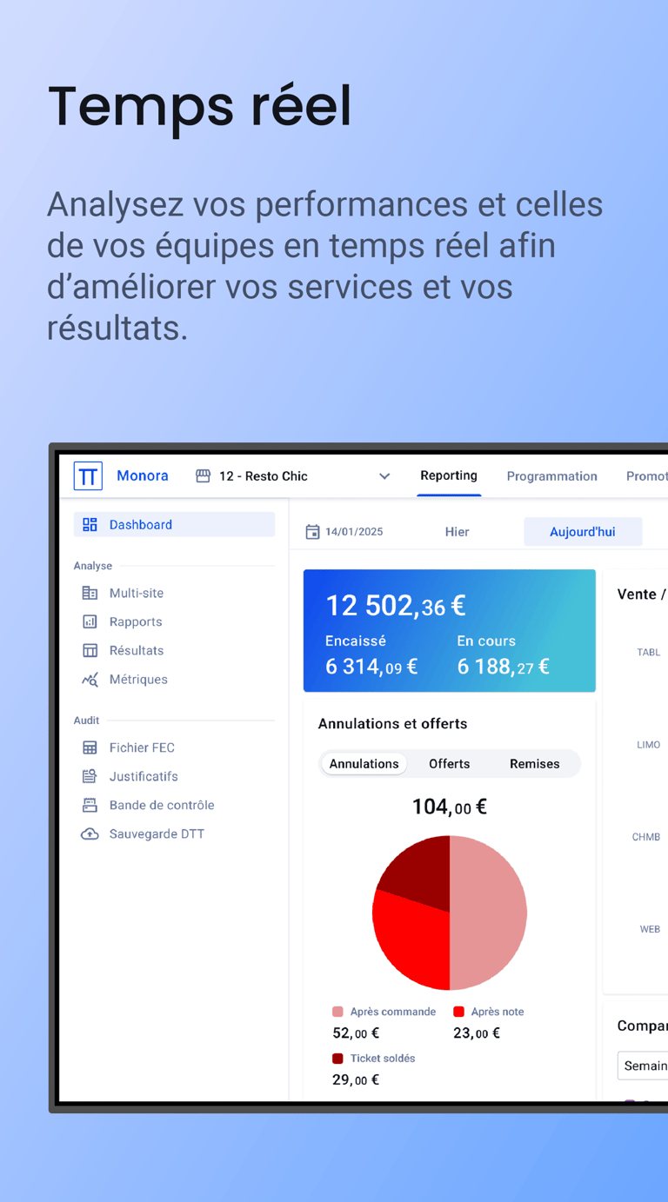The height and width of the screenshot is (1202, 668).
Task: Click the 29,00 € Ticket soldés value
Action: pyautogui.click(x=356, y=1080)
